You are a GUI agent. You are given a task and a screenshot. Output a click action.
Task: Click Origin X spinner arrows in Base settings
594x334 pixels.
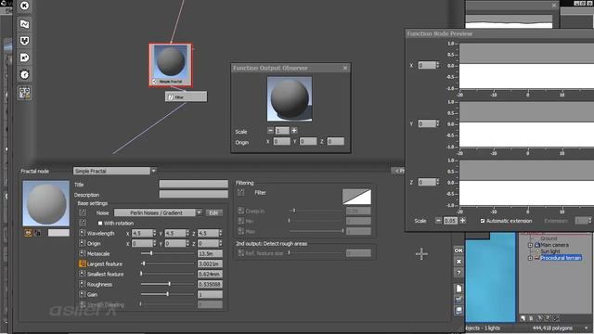pos(154,243)
